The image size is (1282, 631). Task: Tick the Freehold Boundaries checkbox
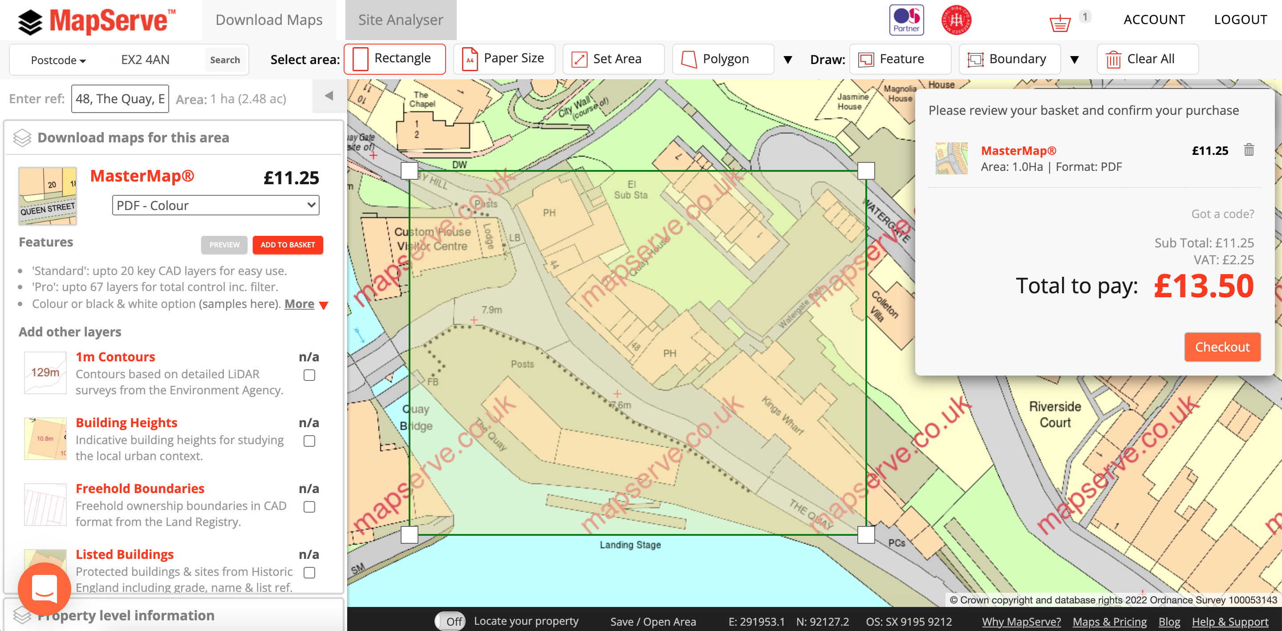click(x=309, y=506)
